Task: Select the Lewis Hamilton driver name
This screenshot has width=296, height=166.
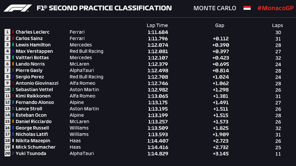Action: [33, 45]
